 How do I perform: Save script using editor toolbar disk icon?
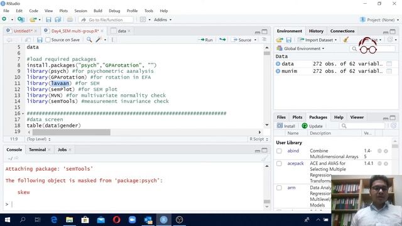pos(40,40)
